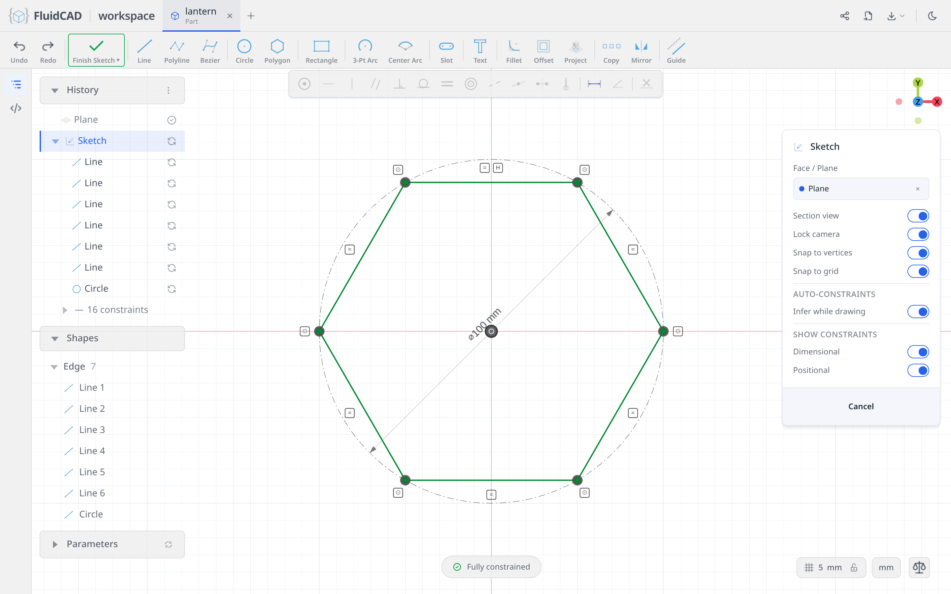The height and width of the screenshot is (594, 951).
Task: Choose the Bezier curve tool
Action: pyautogui.click(x=210, y=51)
